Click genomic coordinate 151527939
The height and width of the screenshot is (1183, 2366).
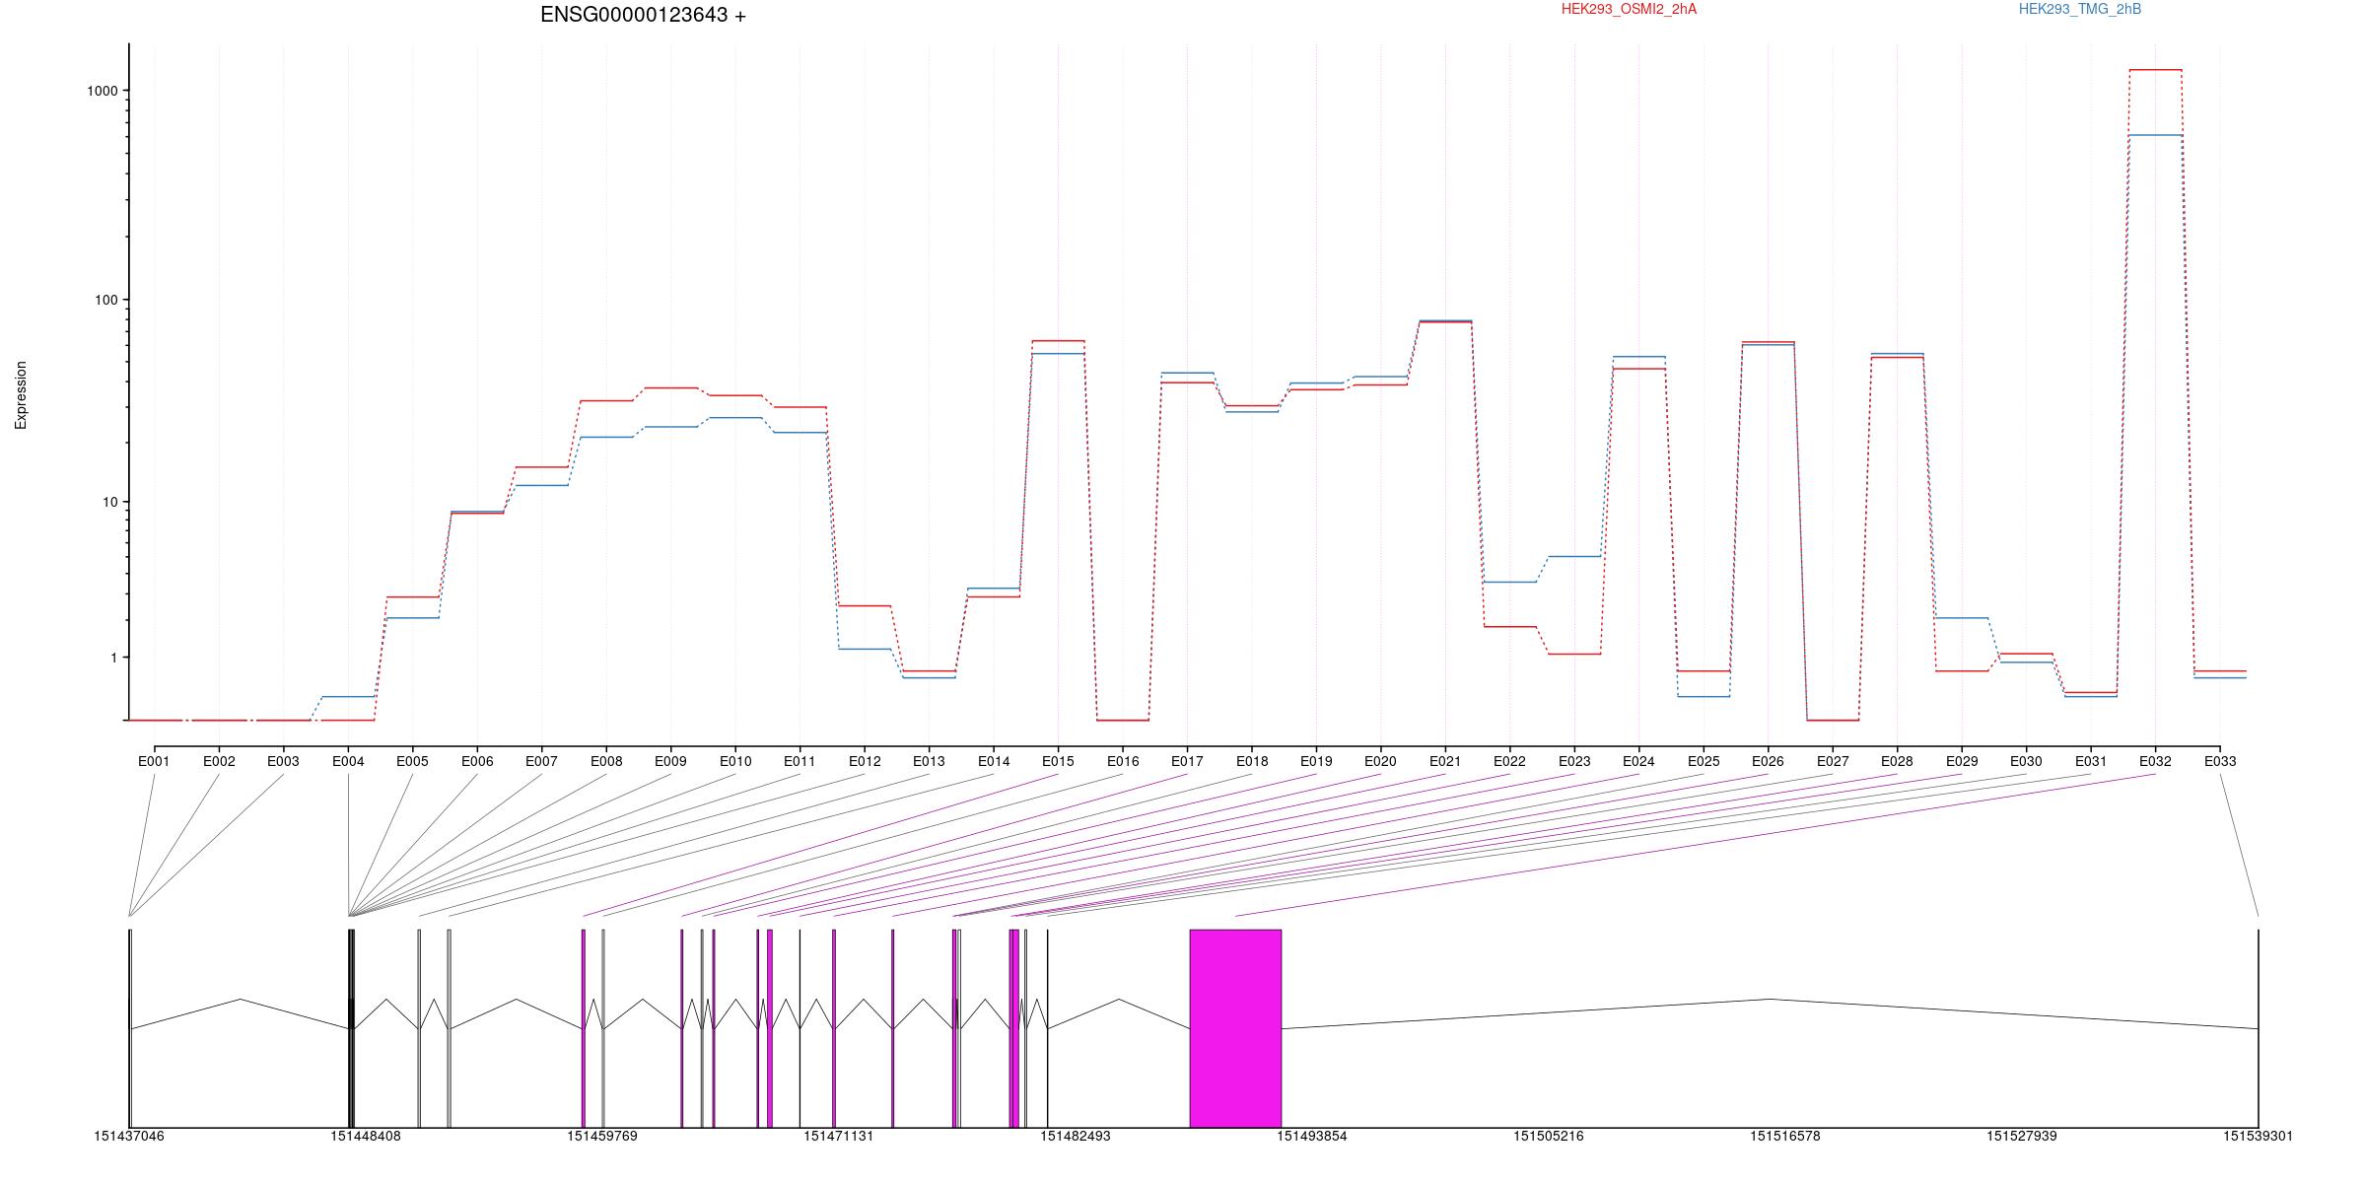pyautogui.click(x=2022, y=1136)
